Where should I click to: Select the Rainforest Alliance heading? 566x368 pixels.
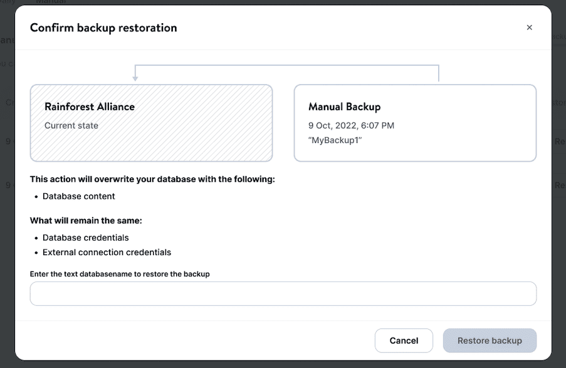pyautogui.click(x=90, y=107)
